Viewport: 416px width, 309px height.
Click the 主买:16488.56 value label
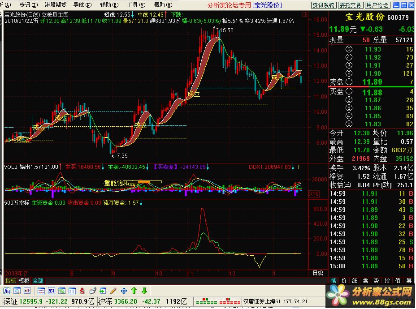[x=83, y=167]
